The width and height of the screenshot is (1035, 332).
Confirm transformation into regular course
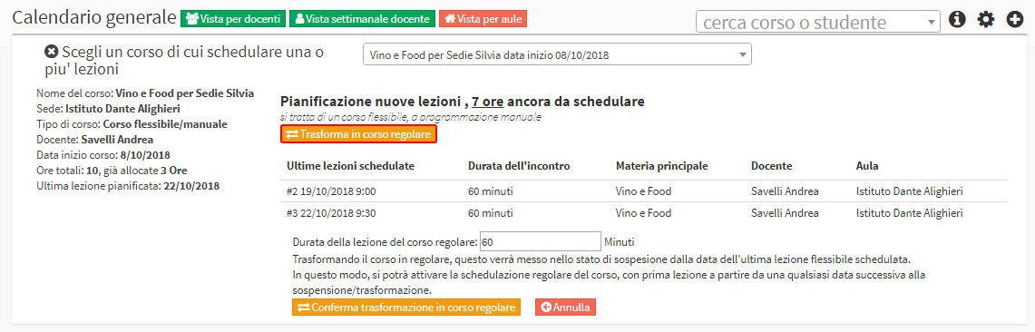point(406,308)
